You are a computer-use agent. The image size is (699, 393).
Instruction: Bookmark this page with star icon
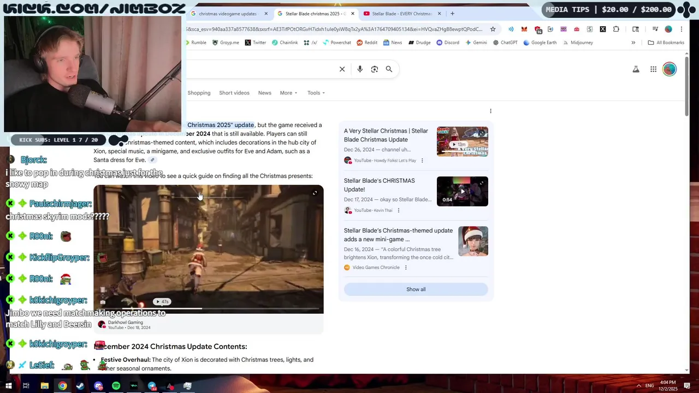tap(493, 29)
